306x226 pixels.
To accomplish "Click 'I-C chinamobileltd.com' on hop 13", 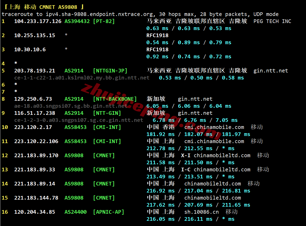I will [216, 169].
